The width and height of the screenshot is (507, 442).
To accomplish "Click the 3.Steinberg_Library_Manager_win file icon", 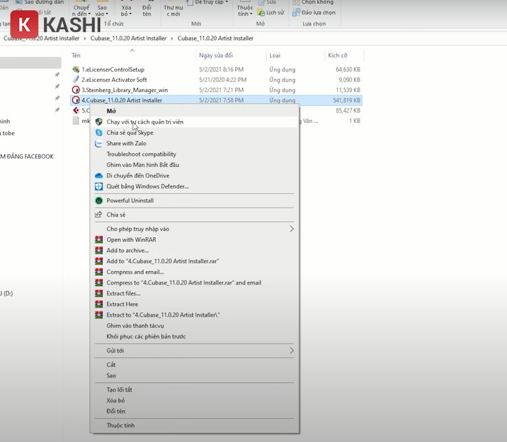I will 76,90.
